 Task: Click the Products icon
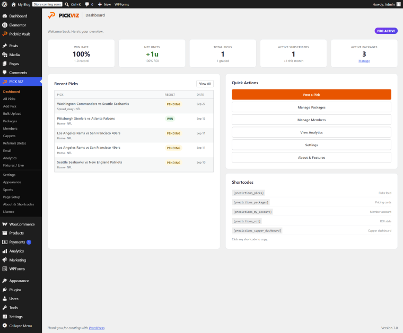(x=5, y=233)
